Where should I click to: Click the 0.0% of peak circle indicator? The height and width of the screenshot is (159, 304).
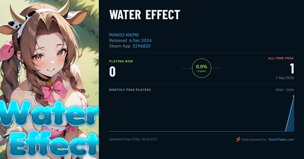coord(202,68)
